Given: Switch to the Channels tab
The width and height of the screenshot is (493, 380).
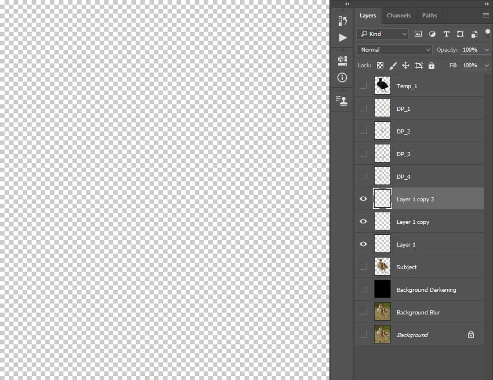Looking at the screenshot, I should pos(399,15).
